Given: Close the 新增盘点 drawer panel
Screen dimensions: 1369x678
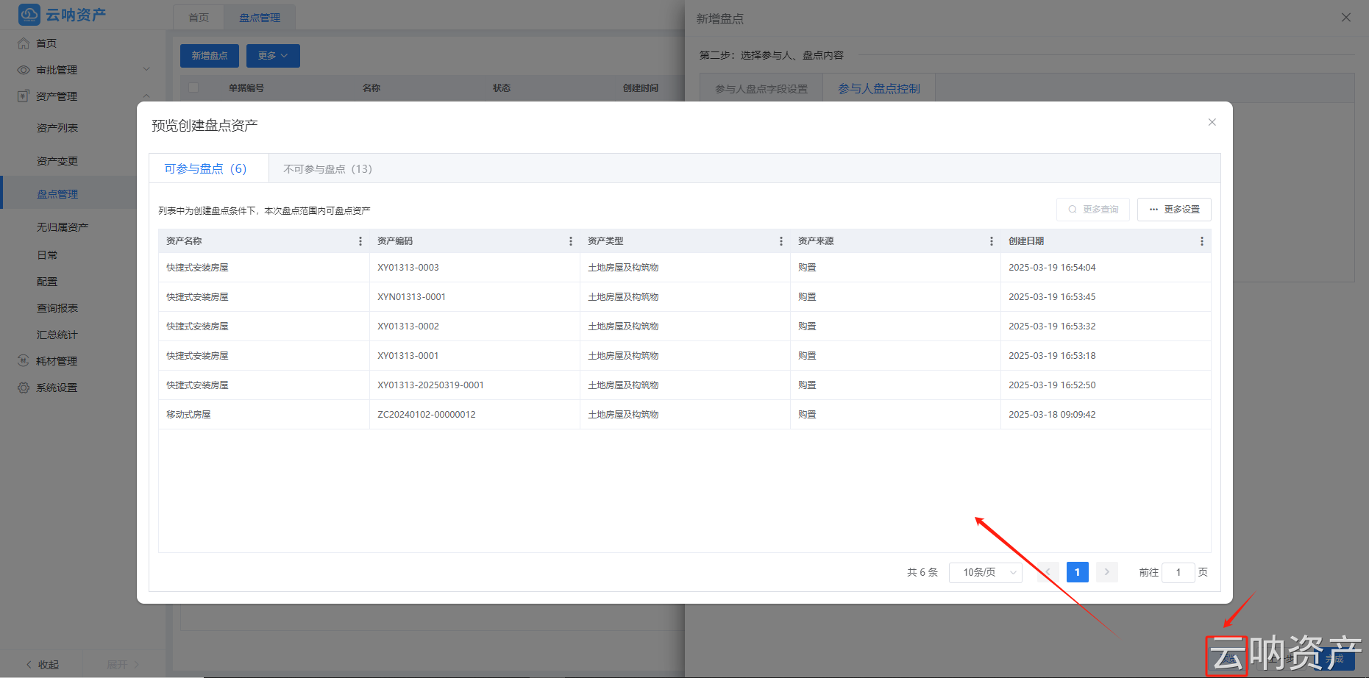Looking at the screenshot, I should tap(1346, 18).
